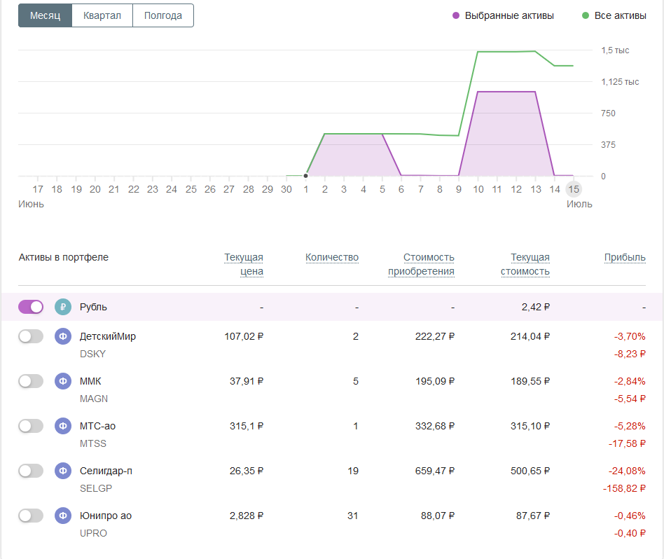Sort by Прибыль column header
The image size is (664, 559).
pyautogui.click(x=625, y=258)
